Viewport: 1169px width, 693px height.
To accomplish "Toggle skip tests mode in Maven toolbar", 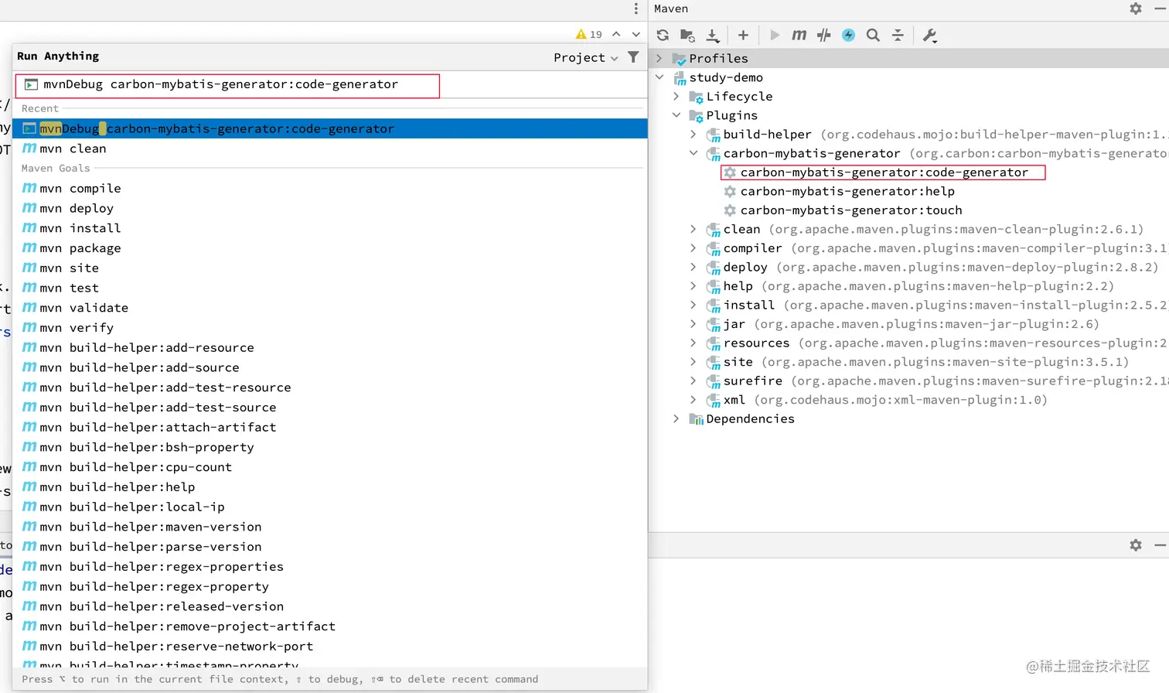I will point(848,35).
